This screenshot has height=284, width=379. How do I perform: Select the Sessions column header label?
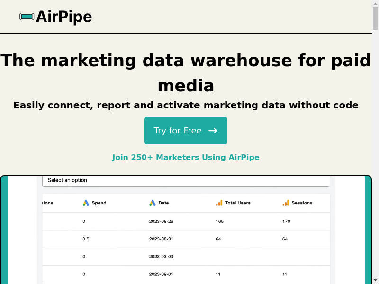tap(302, 203)
